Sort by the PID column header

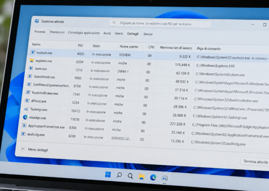[80, 46]
